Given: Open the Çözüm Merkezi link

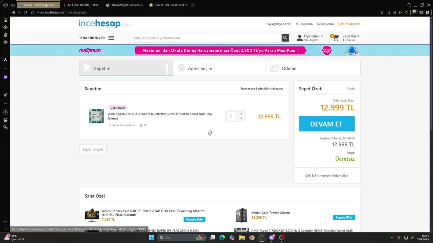Looking at the screenshot, I should [349, 24].
